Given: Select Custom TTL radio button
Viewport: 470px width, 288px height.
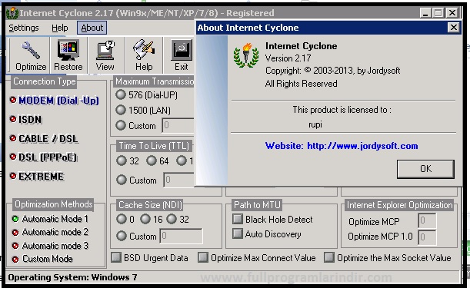Looking at the screenshot, I should (122, 180).
